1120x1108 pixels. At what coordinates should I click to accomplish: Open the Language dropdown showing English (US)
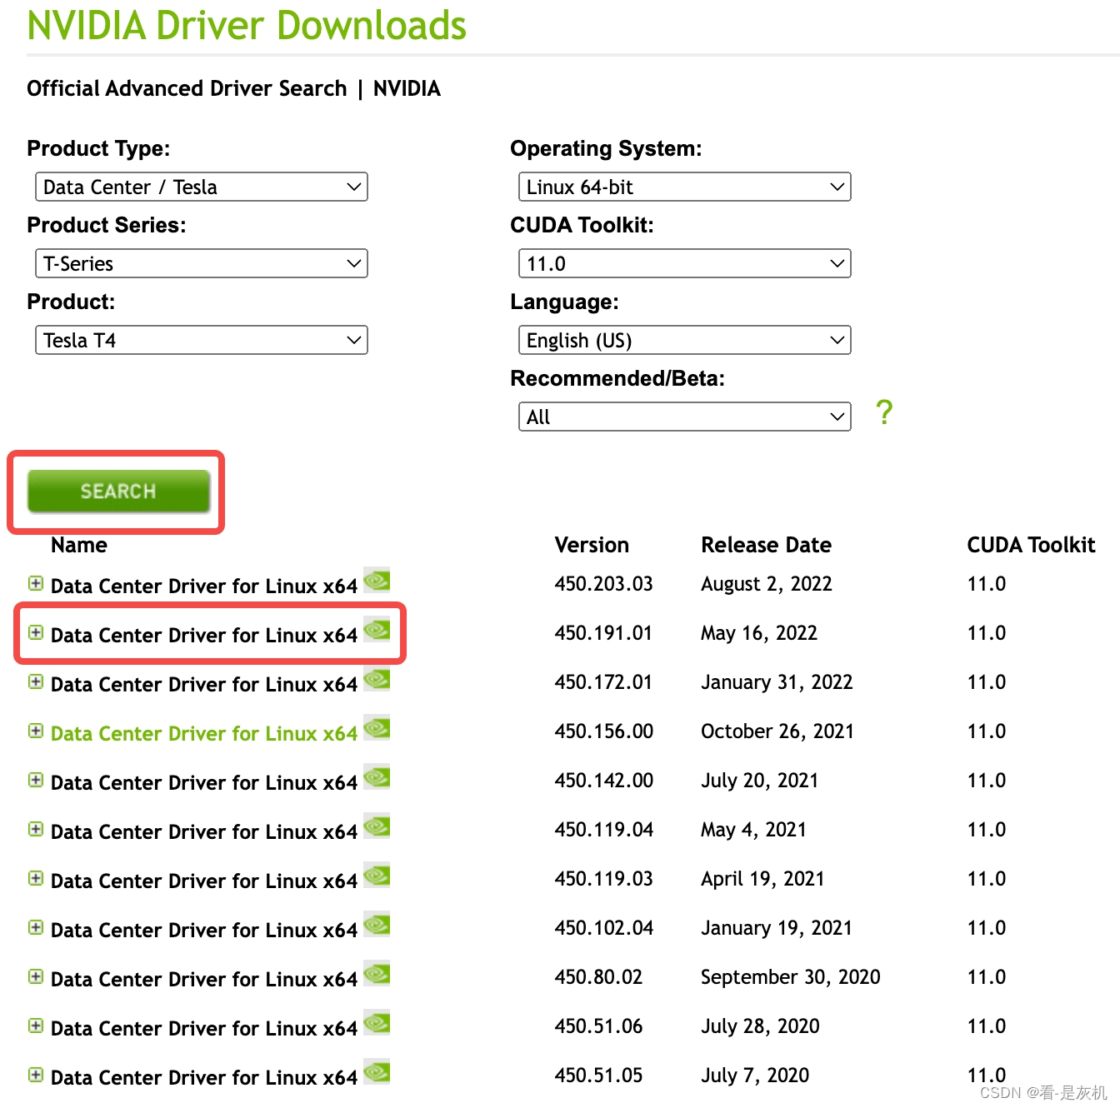[x=684, y=340]
